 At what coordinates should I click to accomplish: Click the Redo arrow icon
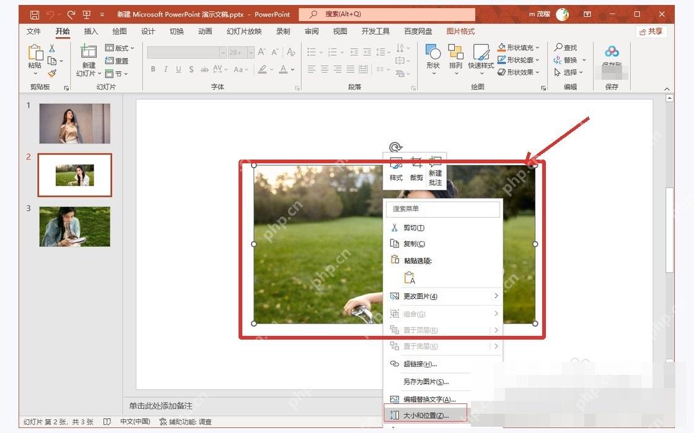[71, 15]
